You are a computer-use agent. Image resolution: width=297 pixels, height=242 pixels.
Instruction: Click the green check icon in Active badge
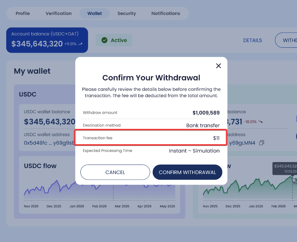[x=104, y=40]
